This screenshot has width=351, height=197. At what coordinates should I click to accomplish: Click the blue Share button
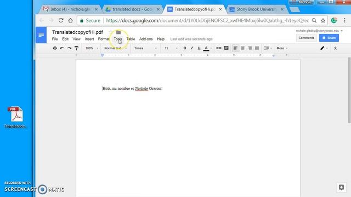(329, 38)
